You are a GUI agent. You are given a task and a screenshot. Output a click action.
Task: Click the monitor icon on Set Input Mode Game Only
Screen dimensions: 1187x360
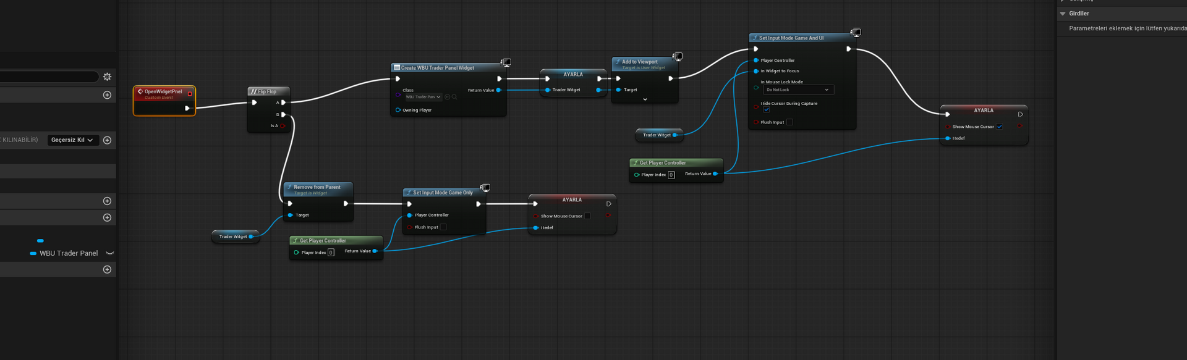click(485, 188)
